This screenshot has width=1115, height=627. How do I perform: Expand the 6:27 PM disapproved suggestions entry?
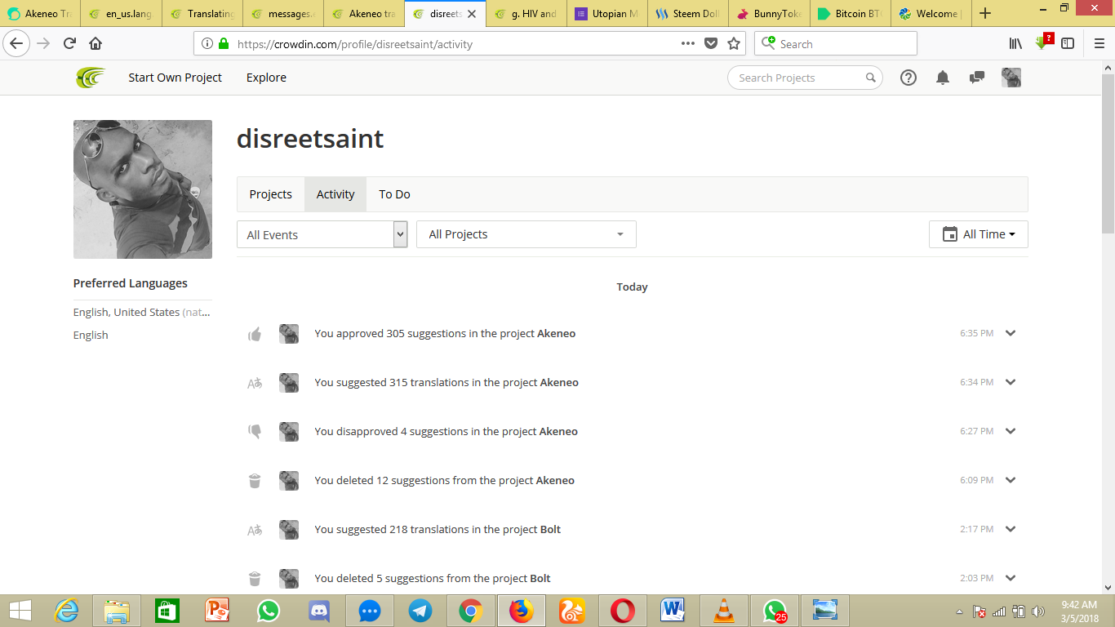click(x=1011, y=431)
